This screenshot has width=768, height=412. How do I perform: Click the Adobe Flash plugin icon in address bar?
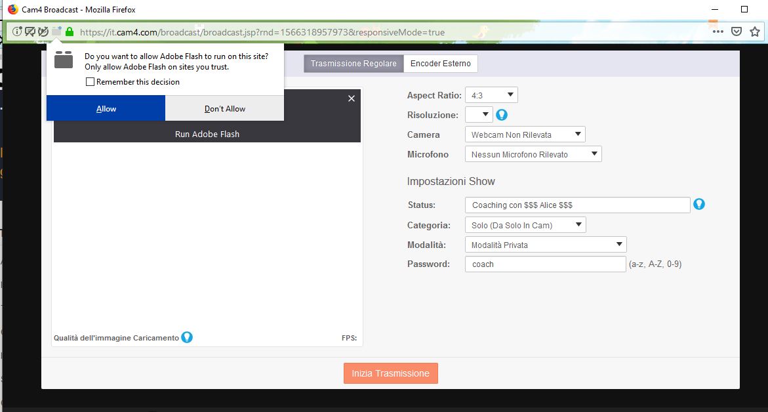tap(56, 31)
